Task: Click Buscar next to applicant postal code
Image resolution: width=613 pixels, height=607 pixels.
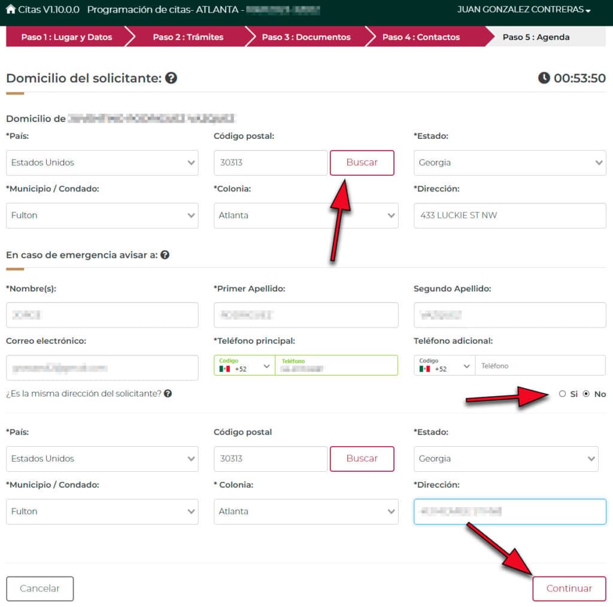Action: click(362, 163)
